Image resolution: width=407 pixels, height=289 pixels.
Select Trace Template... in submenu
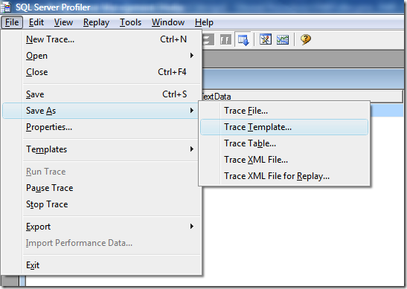pyautogui.click(x=284, y=127)
